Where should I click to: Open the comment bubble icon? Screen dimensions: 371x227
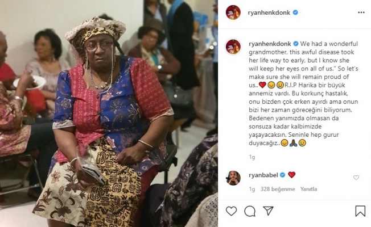click(x=250, y=211)
